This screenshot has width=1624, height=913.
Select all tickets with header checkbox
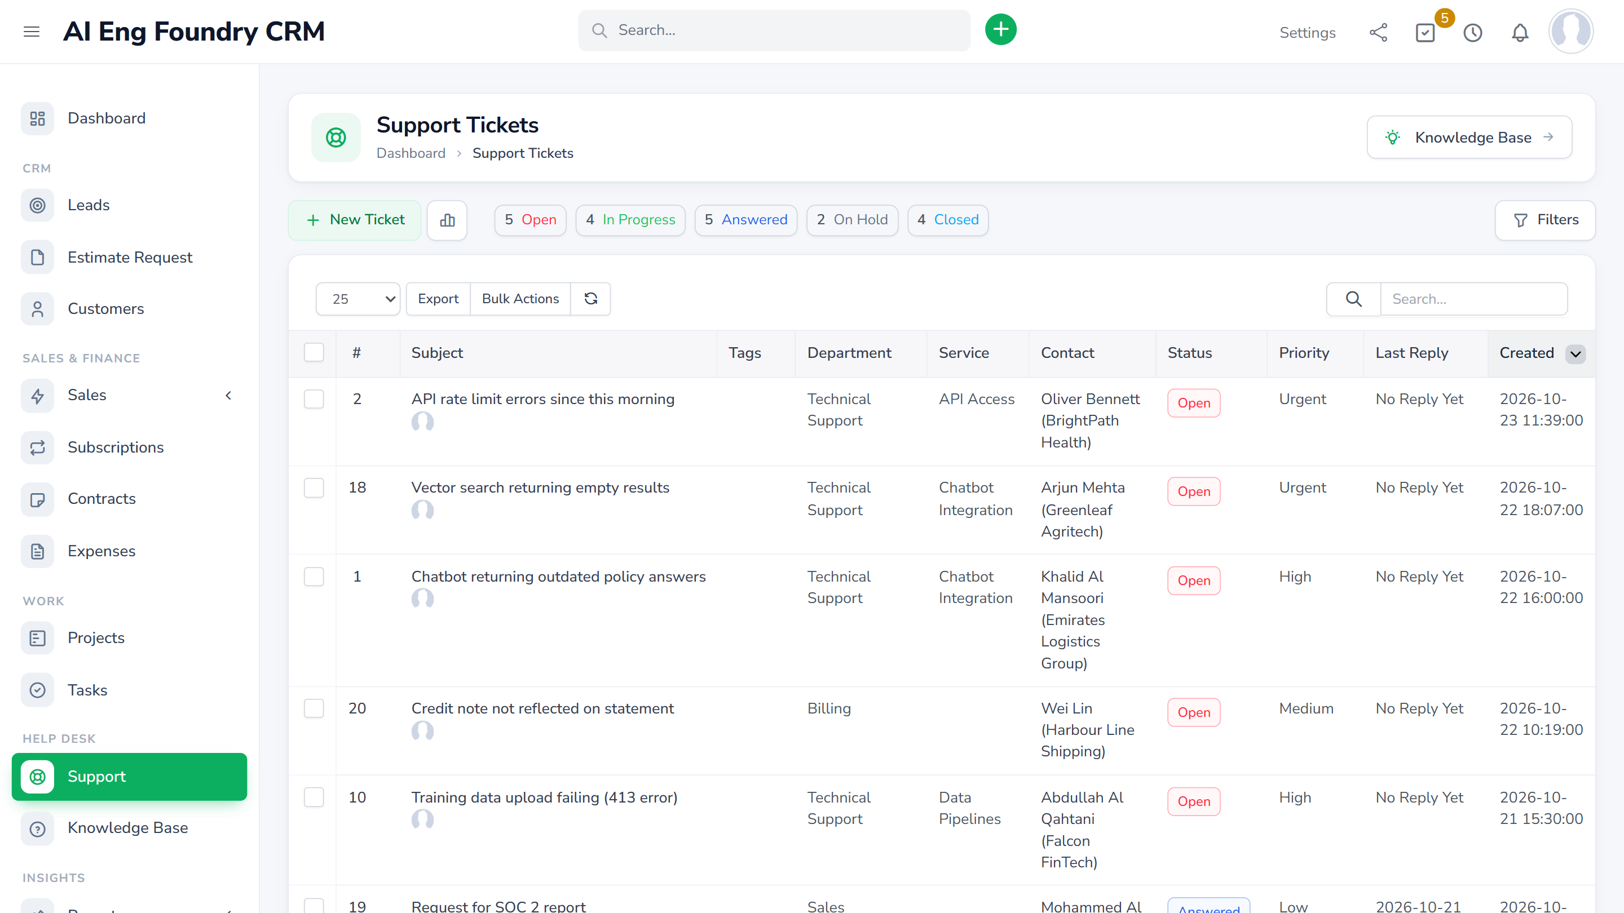click(314, 353)
